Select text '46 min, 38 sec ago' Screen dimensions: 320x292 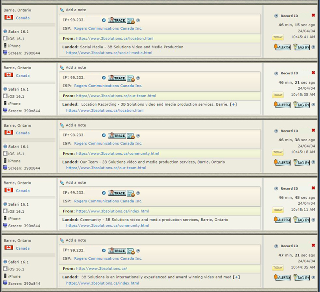click(x=297, y=140)
